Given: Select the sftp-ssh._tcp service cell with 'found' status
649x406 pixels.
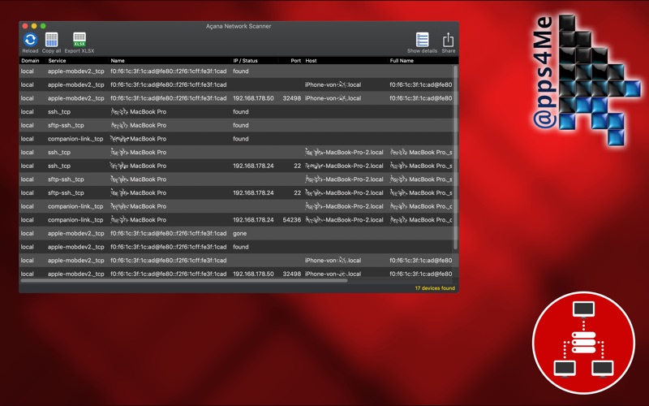Looking at the screenshot, I should (x=66, y=125).
